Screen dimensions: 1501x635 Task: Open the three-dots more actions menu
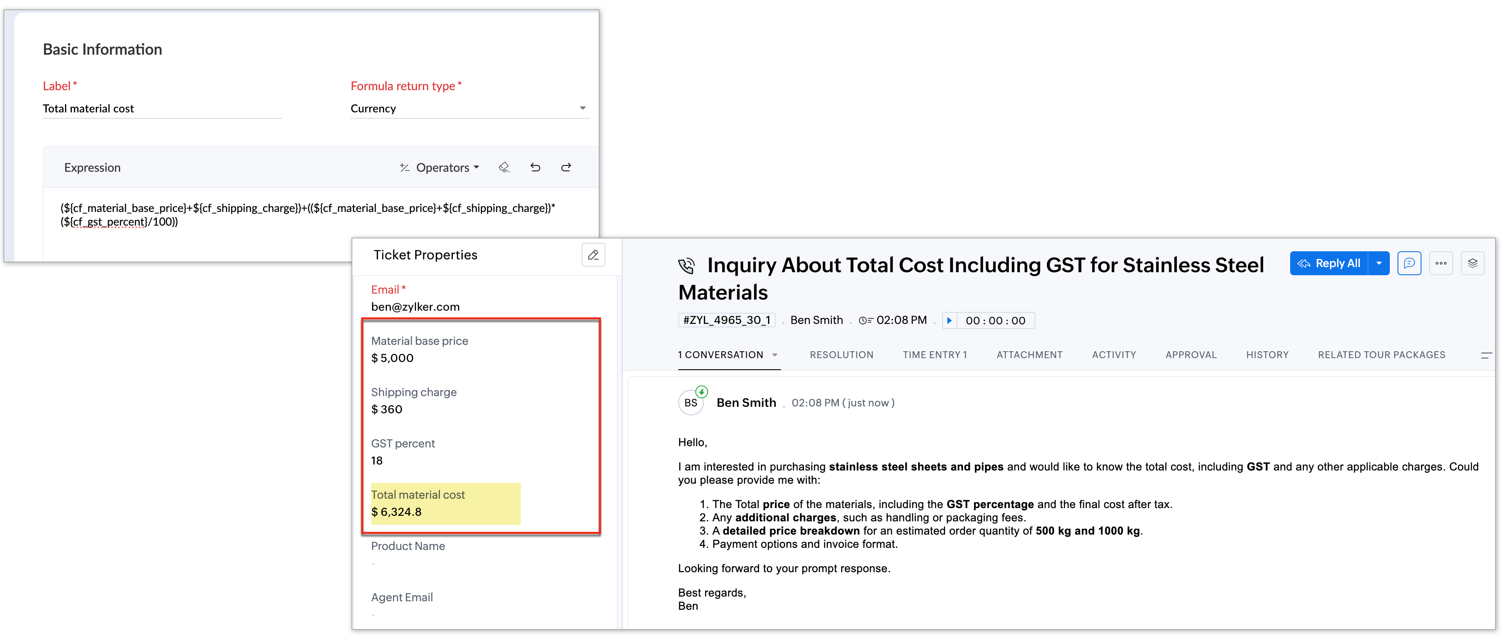(1441, 263)
